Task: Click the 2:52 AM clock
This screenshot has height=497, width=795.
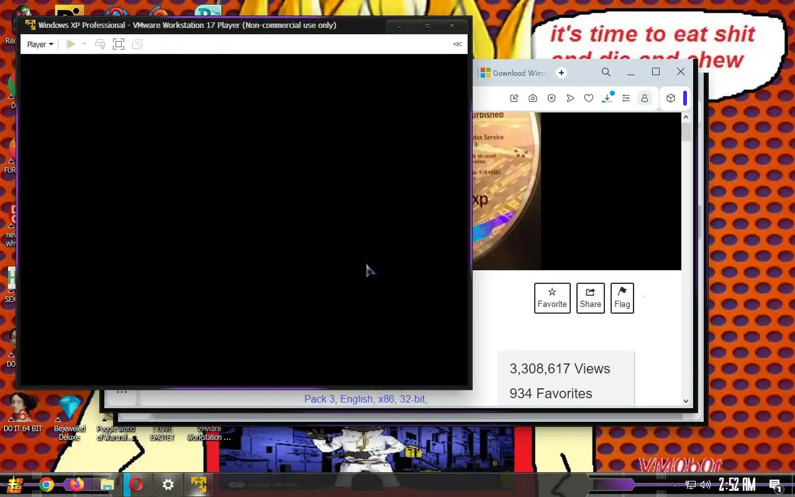Action: (737, 485)
